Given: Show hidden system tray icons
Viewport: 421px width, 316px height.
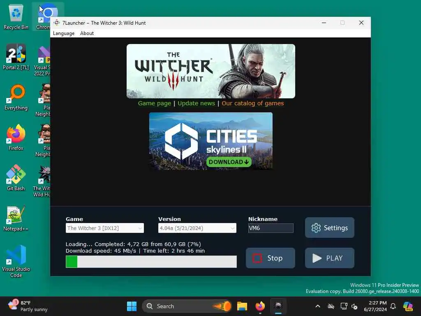Looking at the screenshot, I should click(x=318, y=306).
